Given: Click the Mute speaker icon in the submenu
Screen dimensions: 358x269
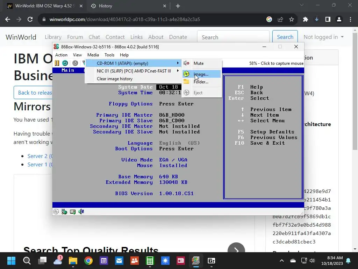Looking at the screenshot, I should [186, 63].
